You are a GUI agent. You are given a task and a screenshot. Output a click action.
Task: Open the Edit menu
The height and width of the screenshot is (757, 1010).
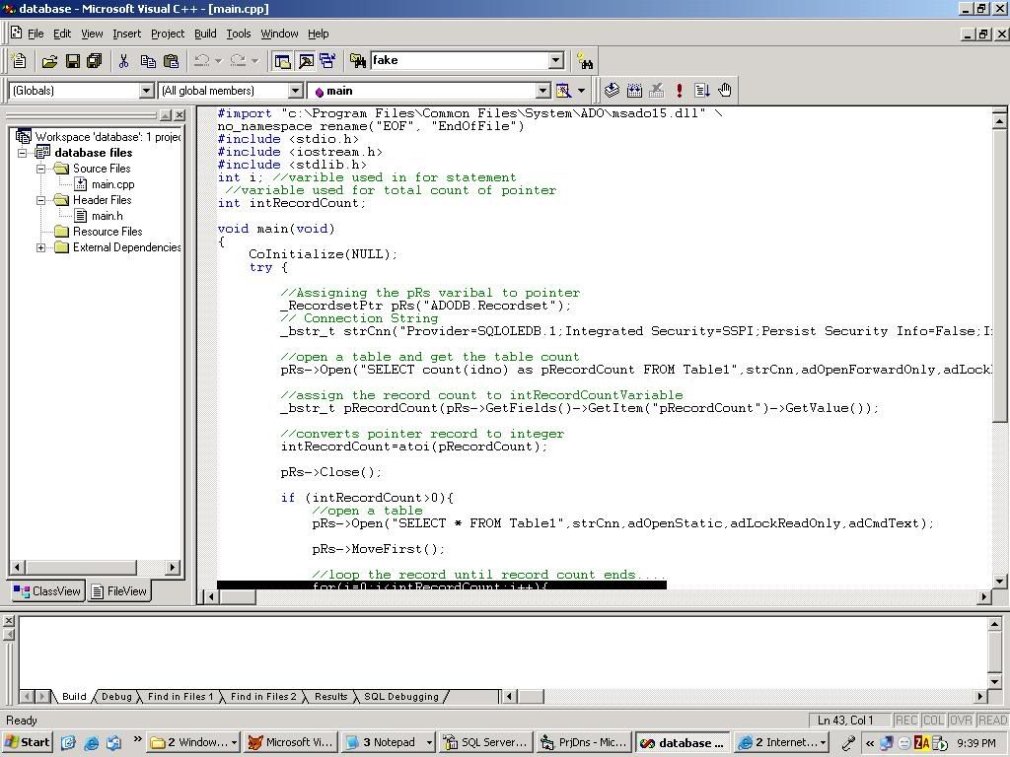click(62, 34)
